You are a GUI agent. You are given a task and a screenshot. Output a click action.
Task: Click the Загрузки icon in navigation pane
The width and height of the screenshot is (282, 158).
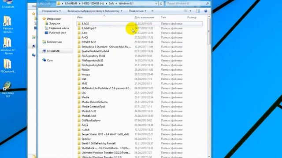click(46, 23)
